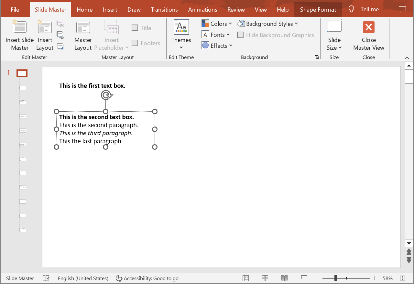The height and width of the screenshot is (284, 414).
Task: Open the Master Layout dialog icon
Action: point(83,27)
